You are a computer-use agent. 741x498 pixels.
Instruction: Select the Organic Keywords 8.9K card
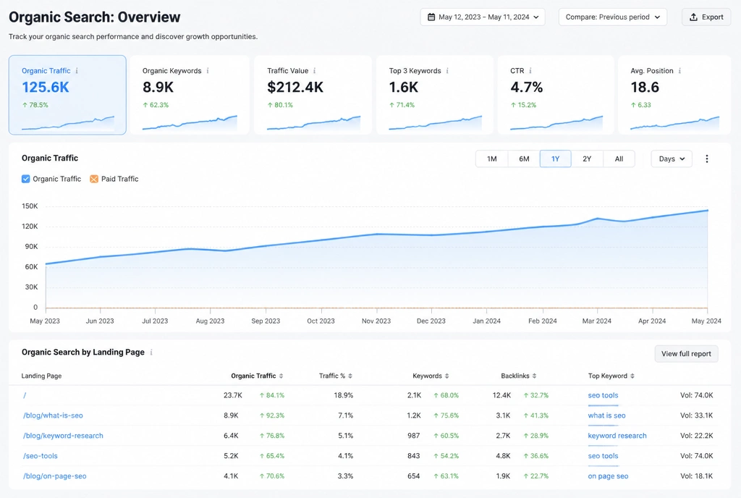[x=190, y=95]
